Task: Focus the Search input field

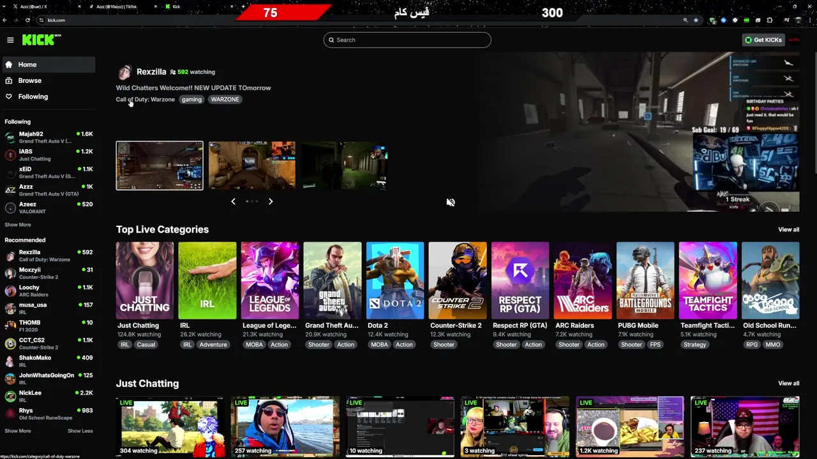Action: coord(407,40)
